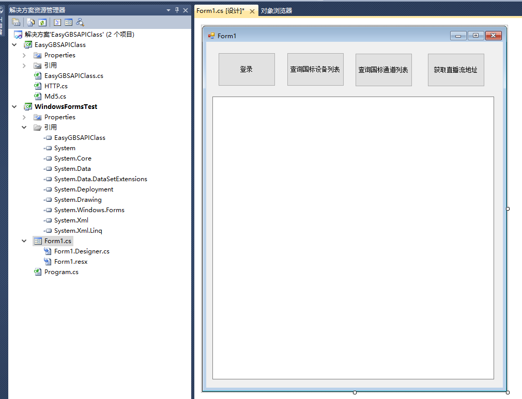
Task: Click Form1 designer red close button
Action: (x=494, y=36)
